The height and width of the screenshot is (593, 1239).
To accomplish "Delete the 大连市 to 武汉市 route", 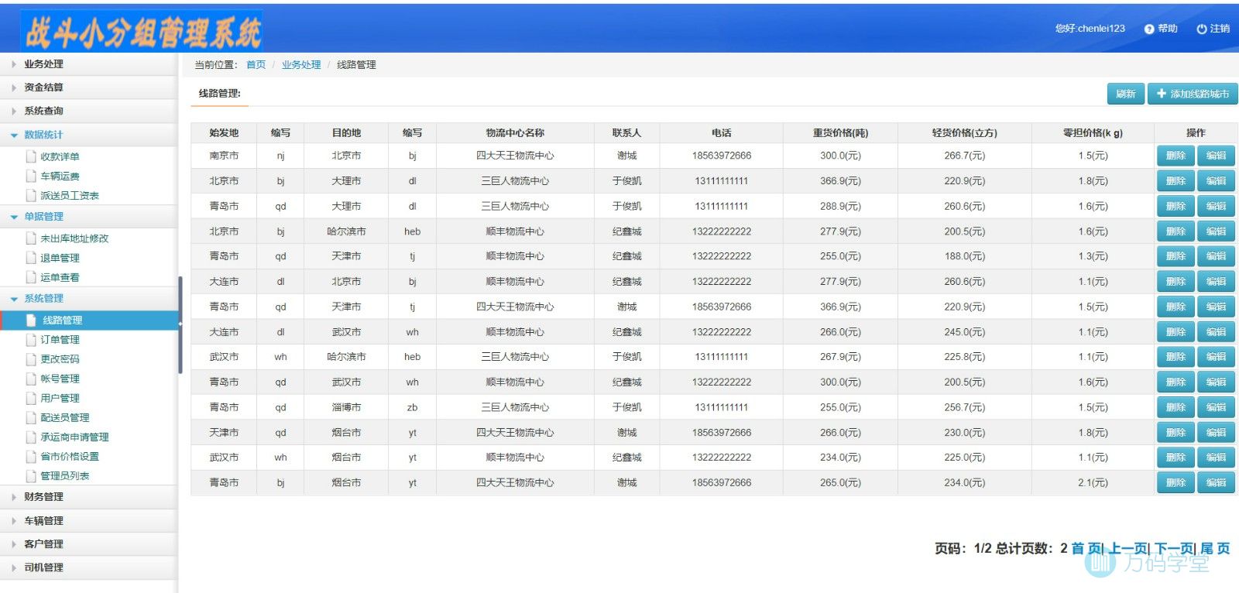I will pyautogui.click(x=1176, y=332).
